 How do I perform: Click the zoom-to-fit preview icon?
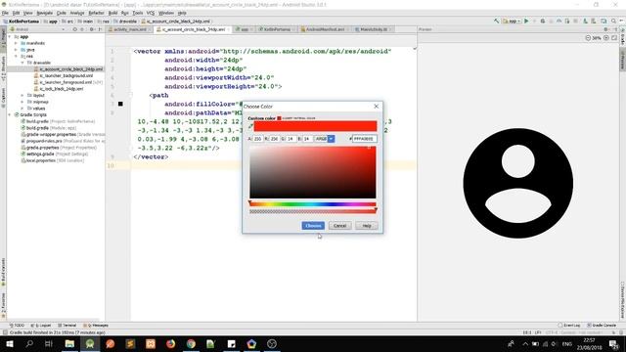pyautogui.click(x=614, y=38)
